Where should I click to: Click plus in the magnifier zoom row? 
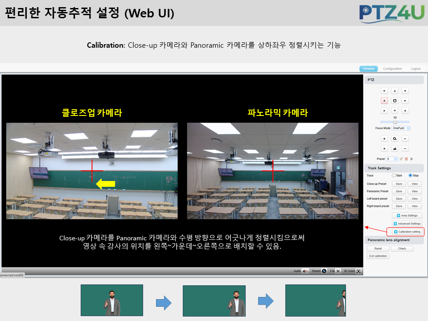pos(384,139)
